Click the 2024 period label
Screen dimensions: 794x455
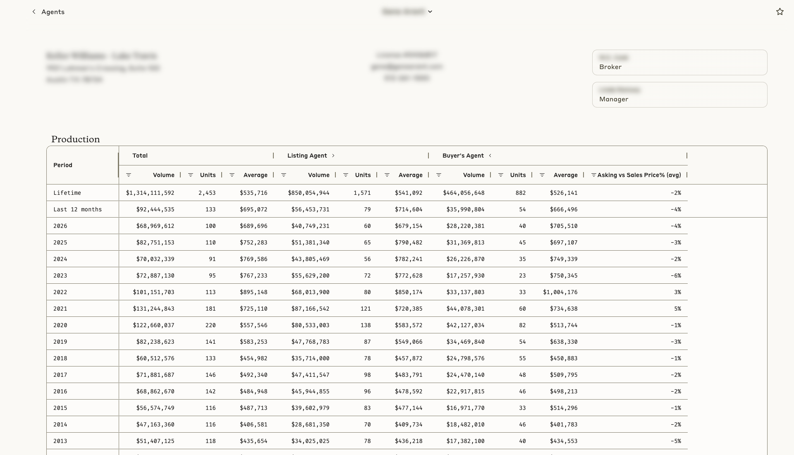60,259
